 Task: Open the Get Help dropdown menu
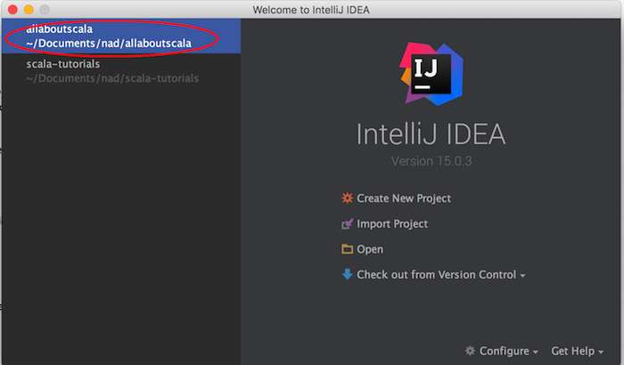(577, 351)
